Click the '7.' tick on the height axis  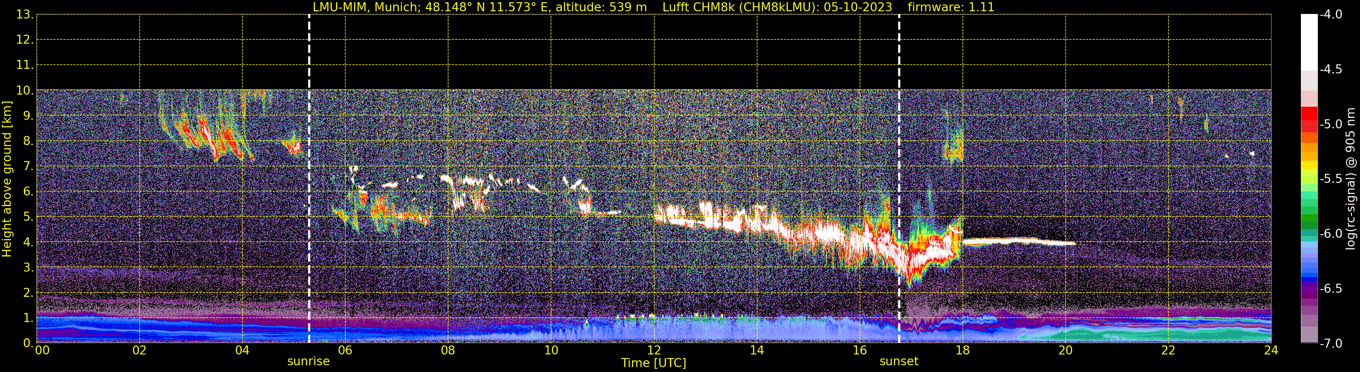pos(28,167)
